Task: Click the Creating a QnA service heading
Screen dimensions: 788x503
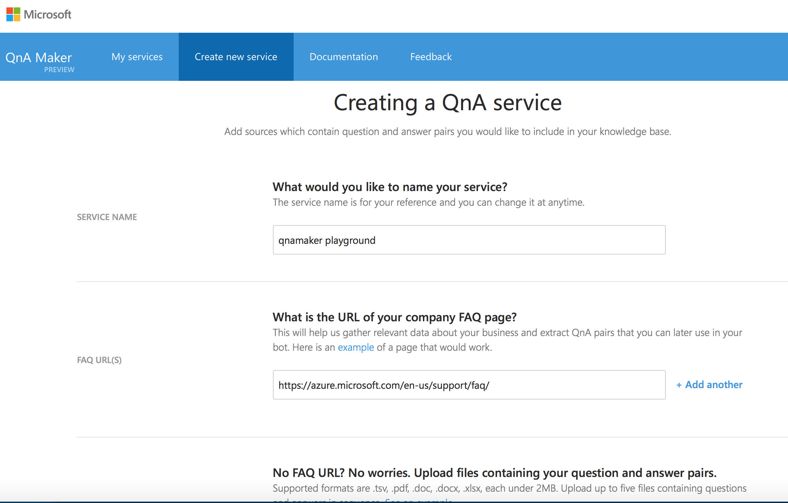Action: tap(448, 103)
